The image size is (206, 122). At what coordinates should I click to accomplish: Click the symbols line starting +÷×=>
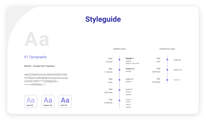35,85
